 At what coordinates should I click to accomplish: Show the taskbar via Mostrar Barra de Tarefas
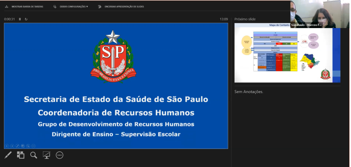point(27,7)
